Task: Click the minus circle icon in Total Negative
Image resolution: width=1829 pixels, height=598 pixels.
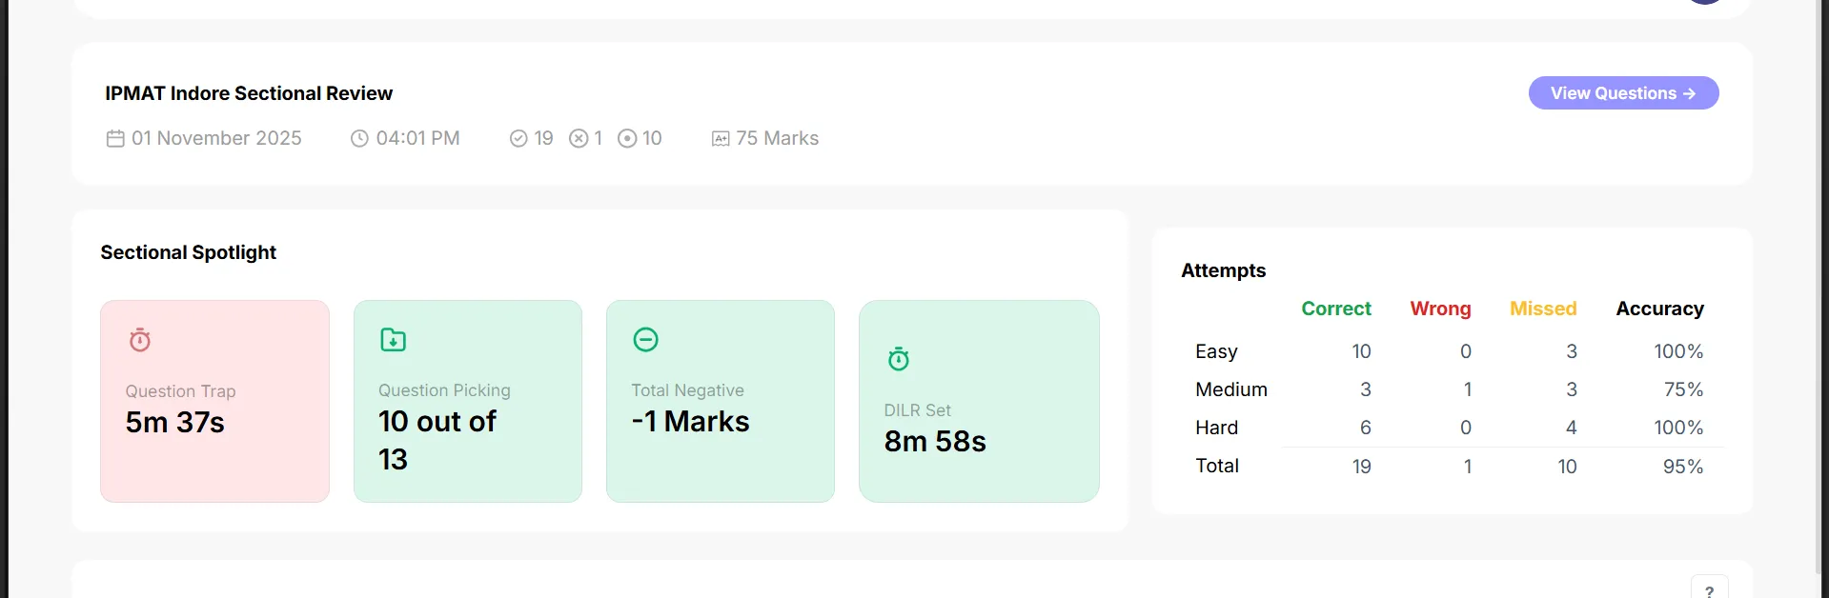Action: coord(646,339)
